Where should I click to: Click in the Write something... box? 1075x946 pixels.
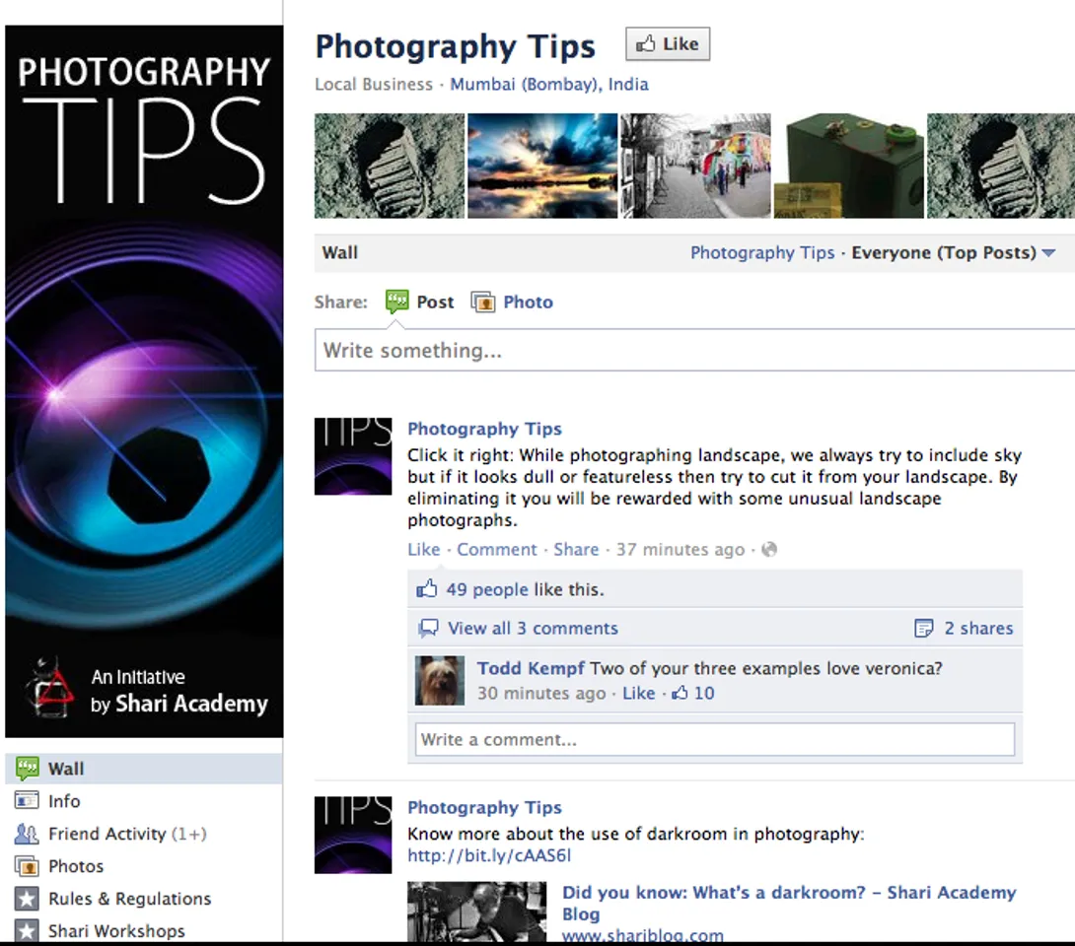[x=694, y=350]
